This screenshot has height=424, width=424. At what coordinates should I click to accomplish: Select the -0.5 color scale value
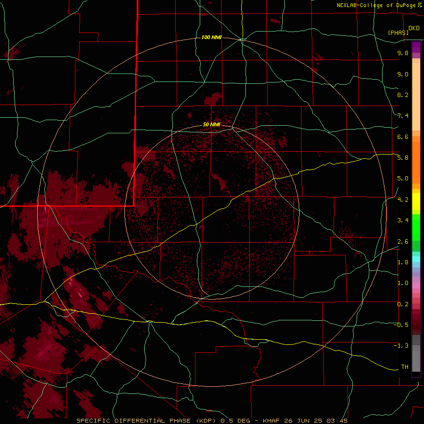[x=401, y=325]
